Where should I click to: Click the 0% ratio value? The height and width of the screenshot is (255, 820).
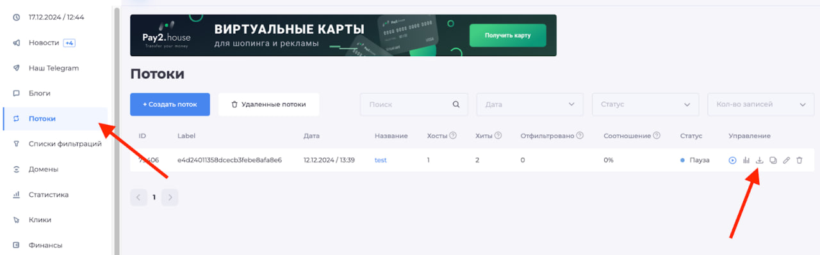(x=609, y=160)
